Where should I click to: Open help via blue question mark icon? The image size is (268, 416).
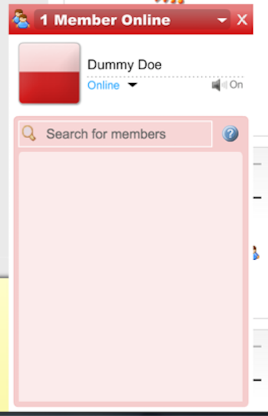click(x=230, y=134)
